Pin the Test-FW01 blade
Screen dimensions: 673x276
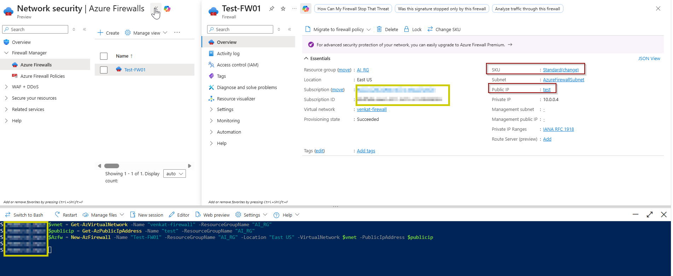(x=271, y=9)
